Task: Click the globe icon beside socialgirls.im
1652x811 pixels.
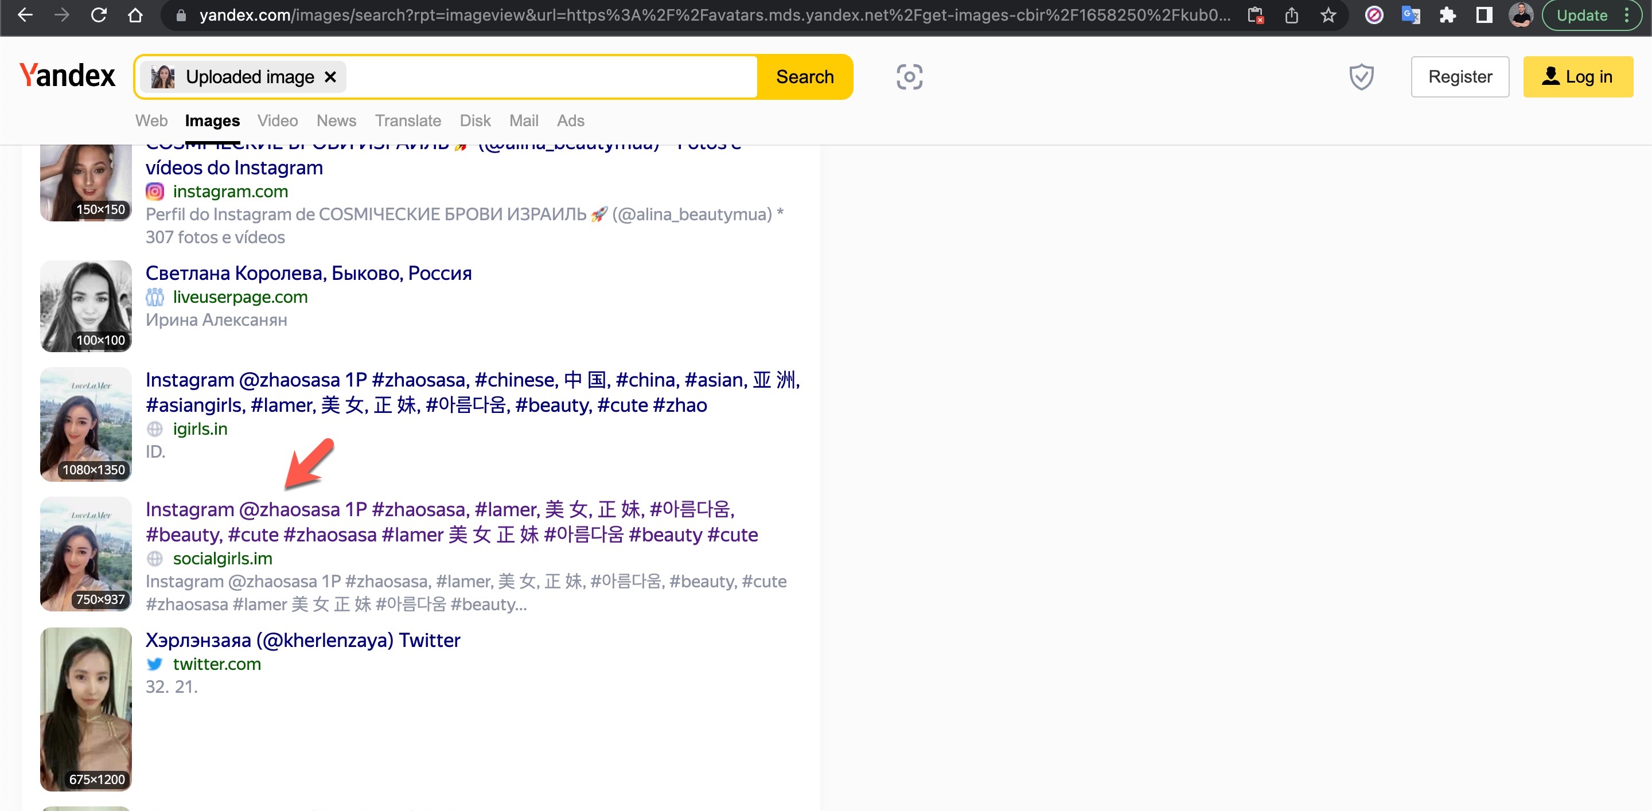Action: point(154,559)
